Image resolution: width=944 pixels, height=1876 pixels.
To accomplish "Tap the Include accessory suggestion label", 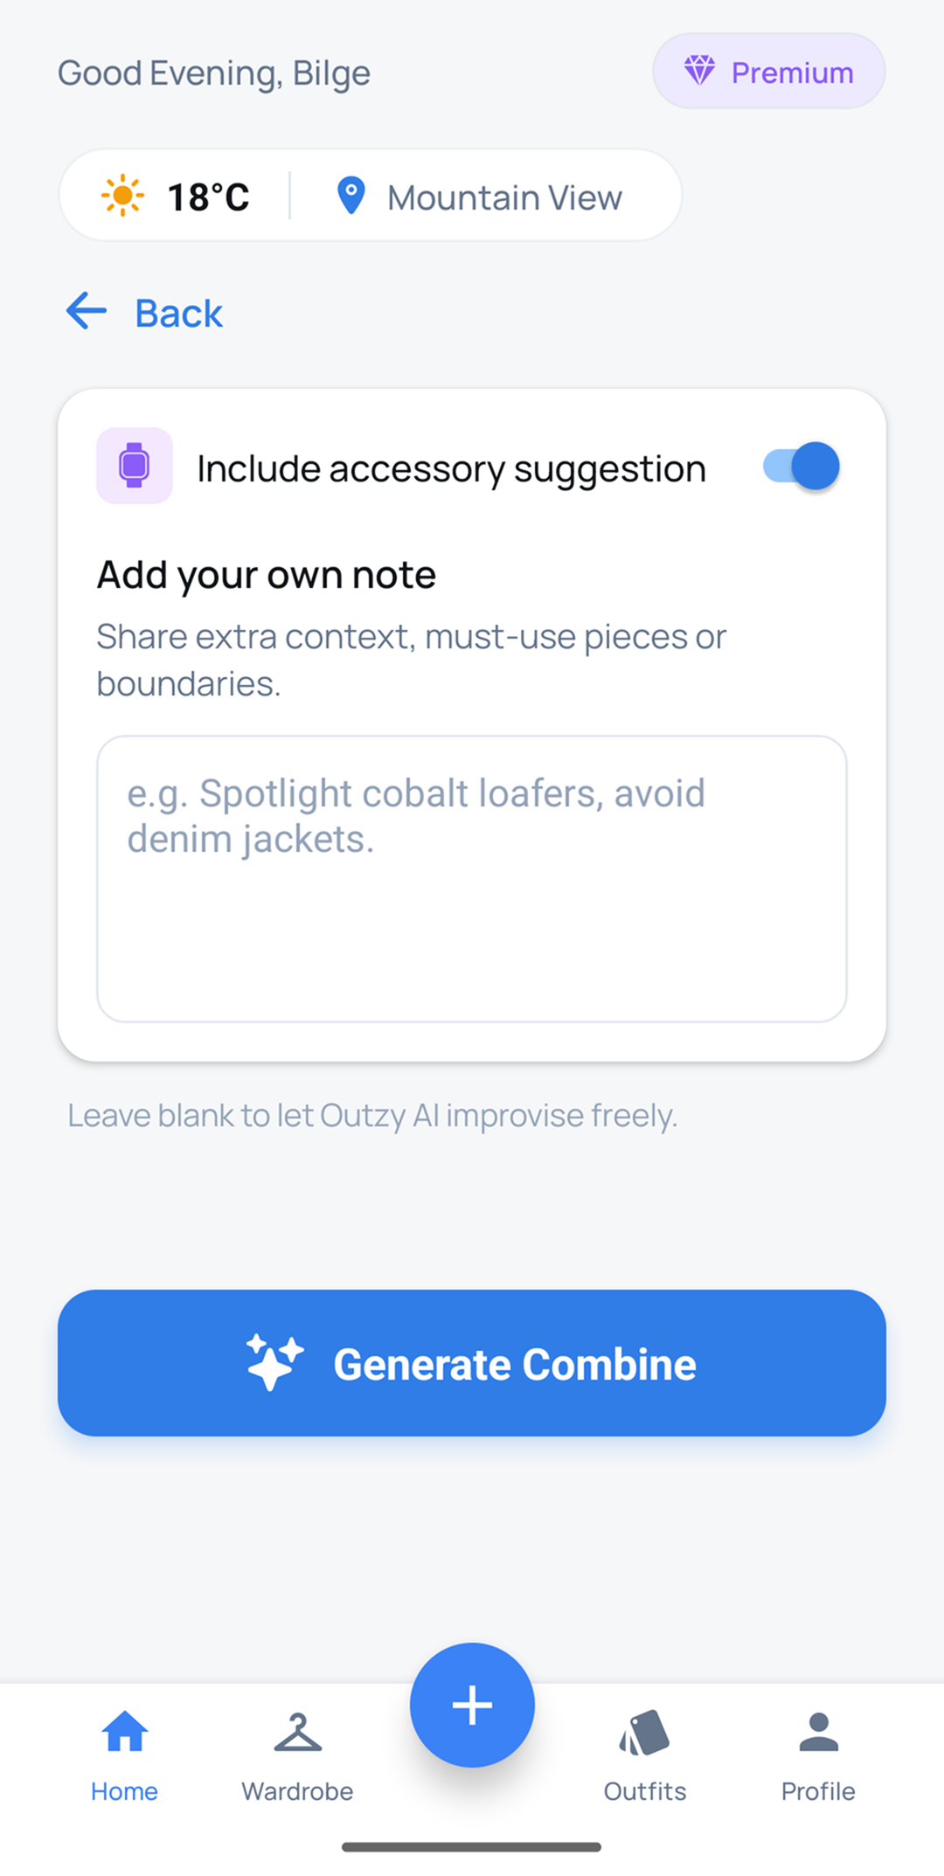I will pyautogui.click(x=451, y=469).
